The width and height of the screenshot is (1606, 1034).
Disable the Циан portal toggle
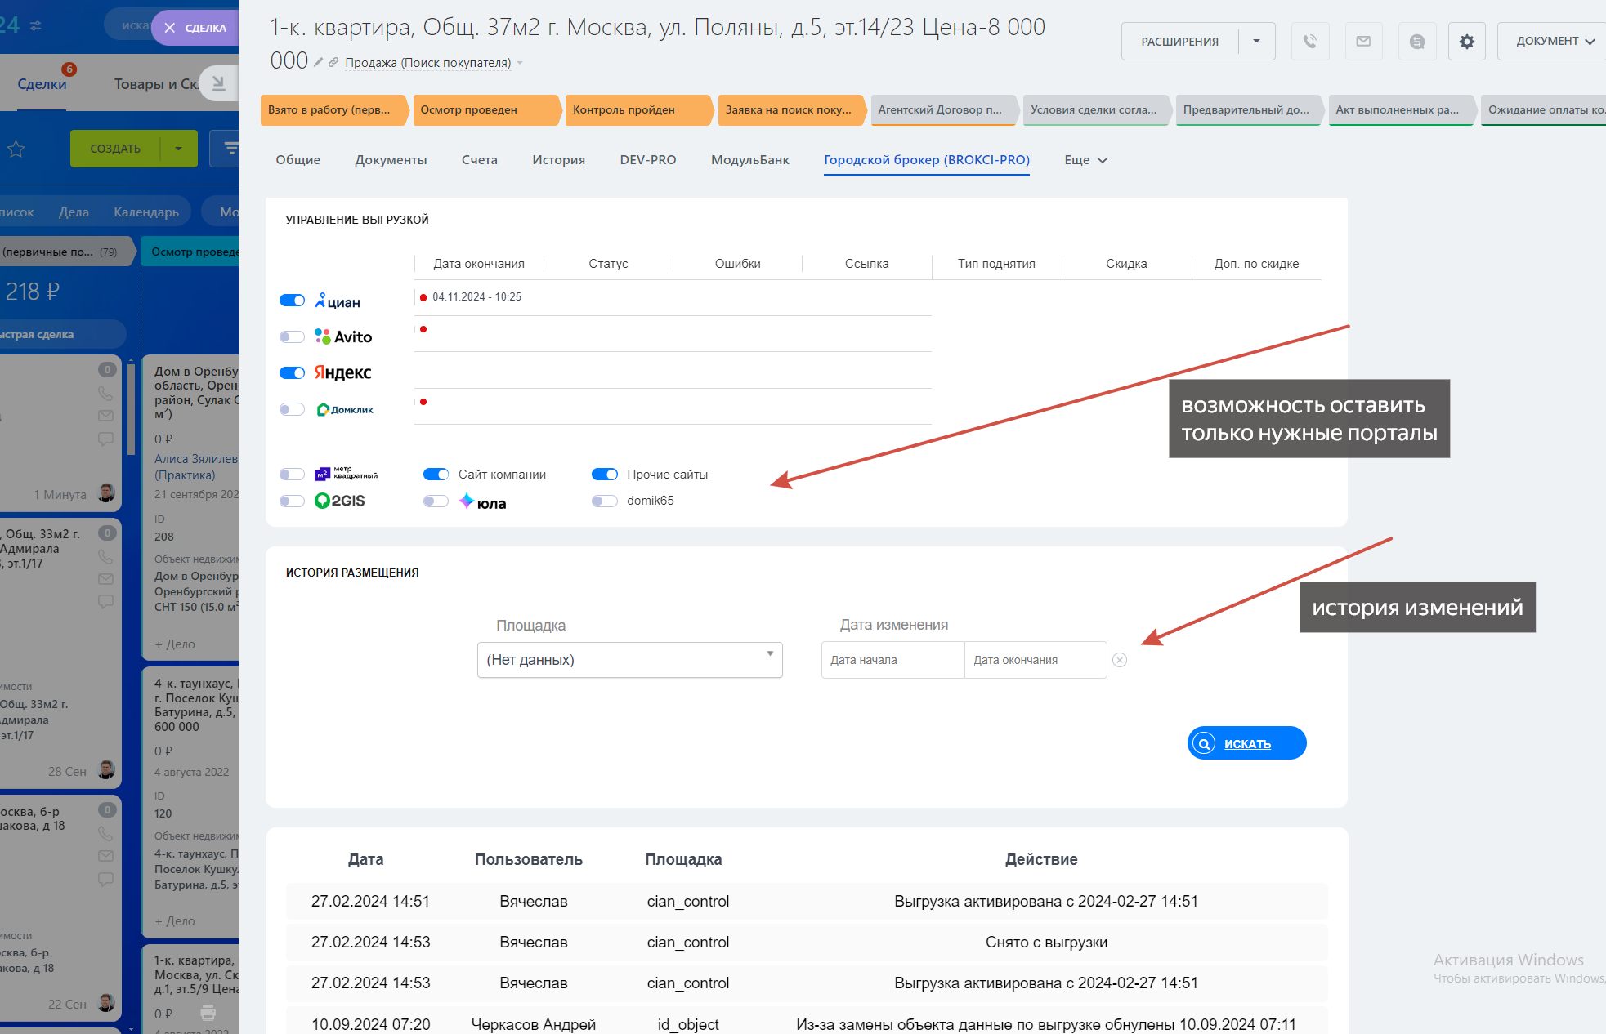coord(292,301)
